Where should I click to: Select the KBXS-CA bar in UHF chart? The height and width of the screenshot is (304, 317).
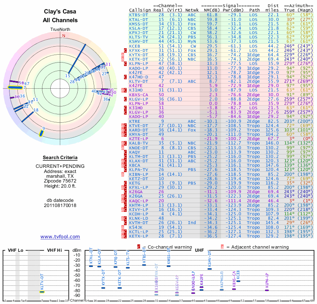[234, 289]
